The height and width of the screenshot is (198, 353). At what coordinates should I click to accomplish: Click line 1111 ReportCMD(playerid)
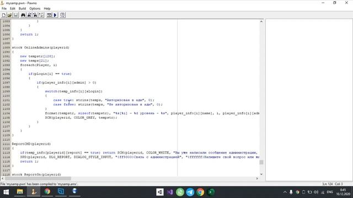coord(31,144)
